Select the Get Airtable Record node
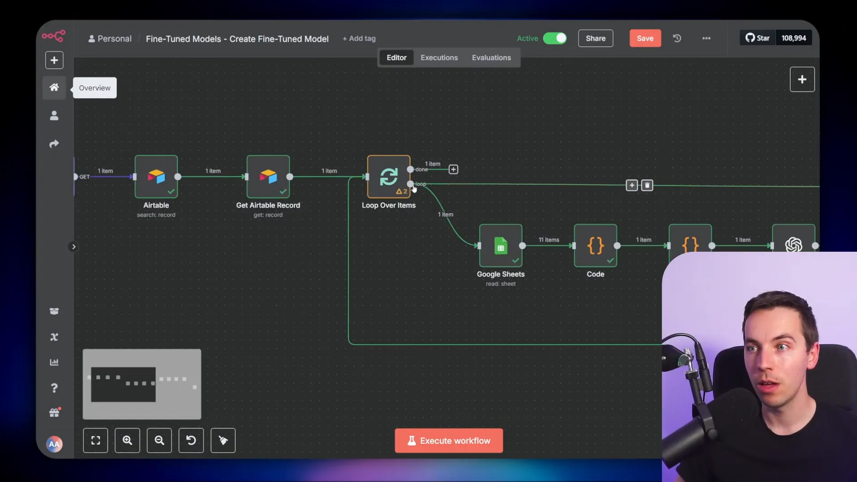This screenshot has width=857, height=482. tap(268, 177)
